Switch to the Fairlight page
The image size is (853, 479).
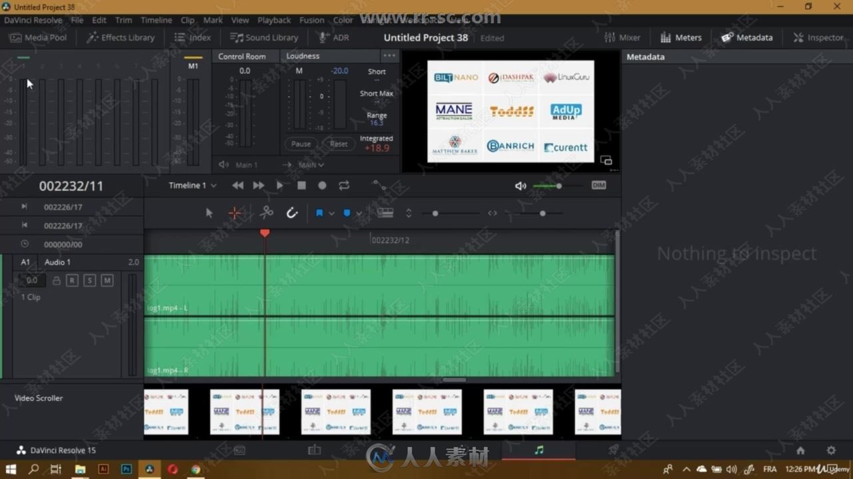point(538,450)
